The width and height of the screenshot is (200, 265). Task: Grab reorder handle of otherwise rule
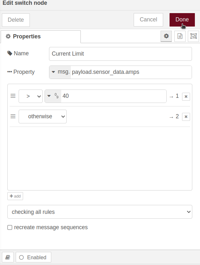pos(13,116)
